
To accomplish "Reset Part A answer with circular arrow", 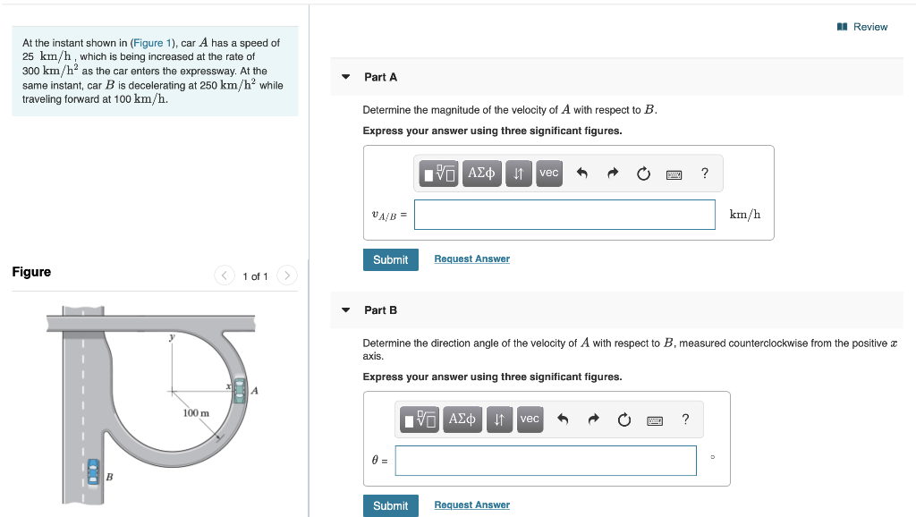I will [x=643, y=174].
